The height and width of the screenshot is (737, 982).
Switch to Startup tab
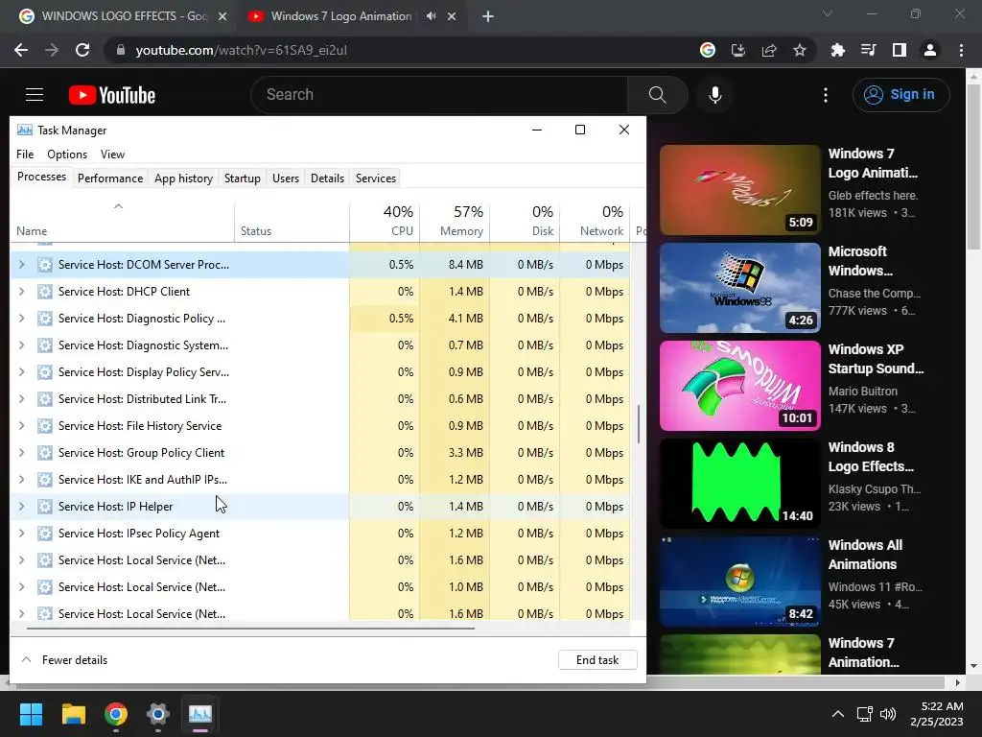pyautogui.click(x=243, y=178)
